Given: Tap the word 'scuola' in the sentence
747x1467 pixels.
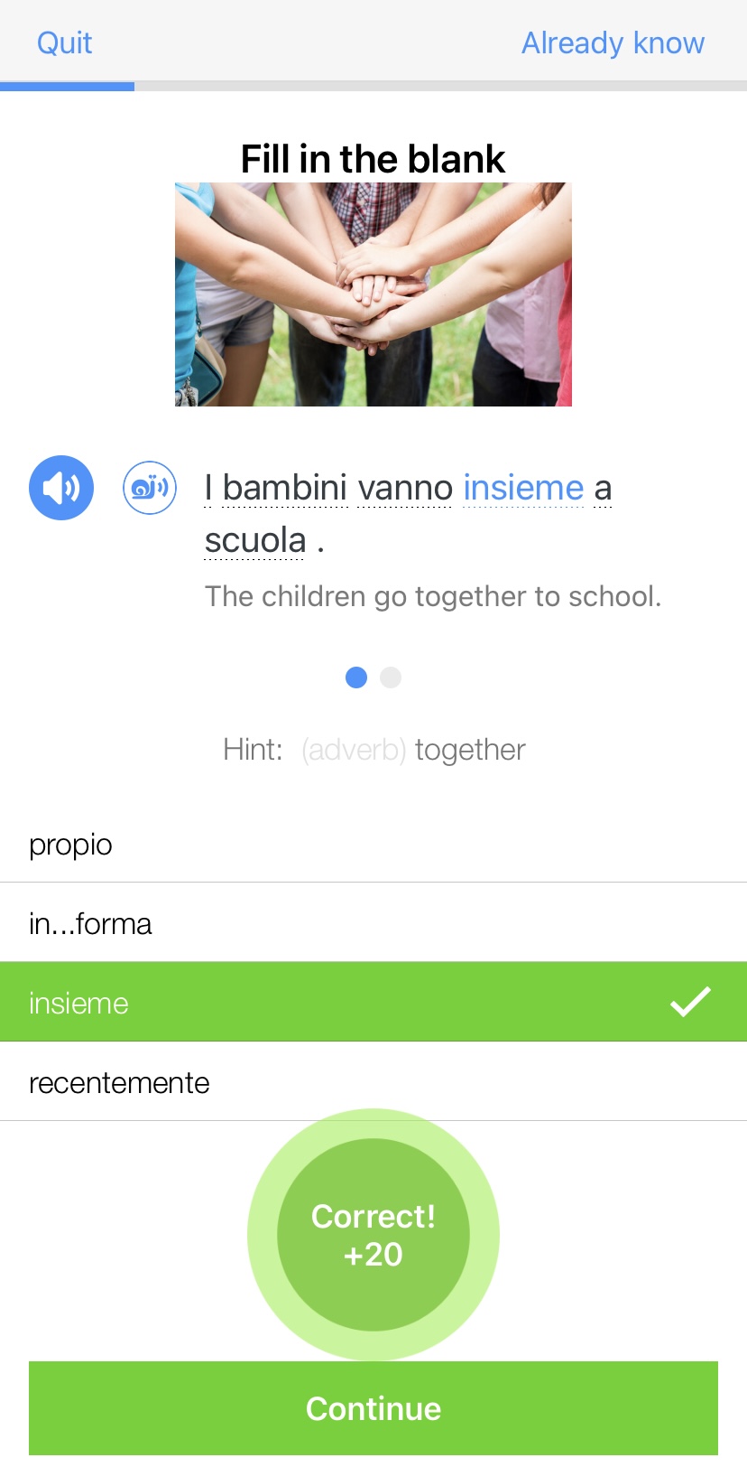Looking at the screenshot, I should [x=255, y=540].
